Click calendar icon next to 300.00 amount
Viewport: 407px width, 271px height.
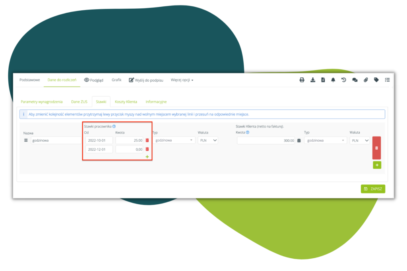pyautogui.click(x=299, y=140)
